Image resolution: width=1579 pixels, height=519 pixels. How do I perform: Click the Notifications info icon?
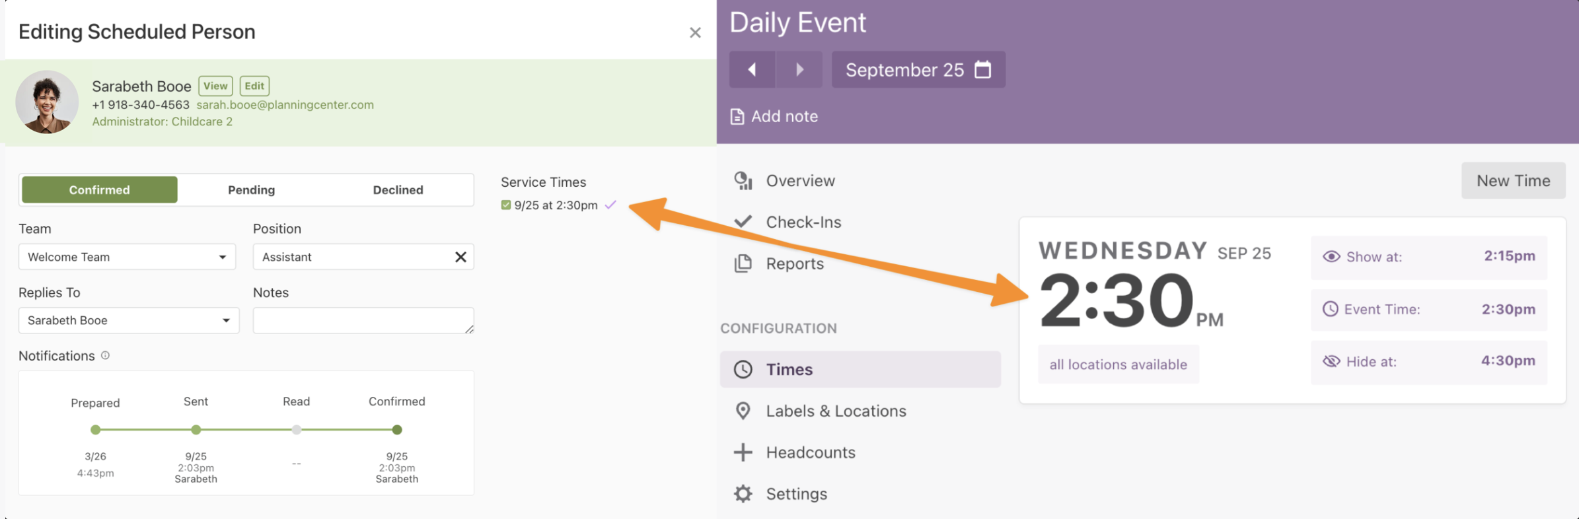105,355
